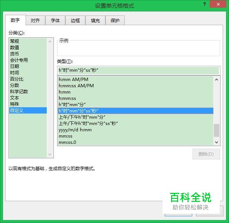The image size is (229, 223).
Task: Close the 设置单元格格式 dialog
Action: pyautogui.click(x=218, y=4)
